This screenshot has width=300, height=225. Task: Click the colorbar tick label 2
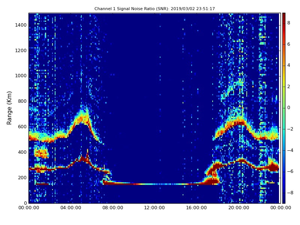(x=289, y=87)
